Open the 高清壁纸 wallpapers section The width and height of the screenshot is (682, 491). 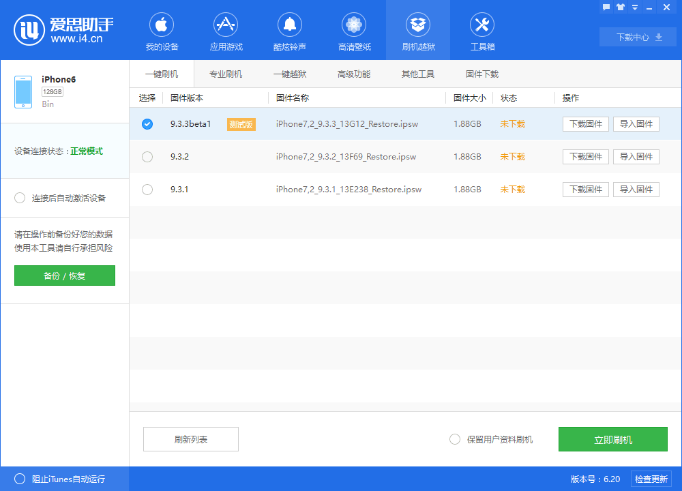353,31
